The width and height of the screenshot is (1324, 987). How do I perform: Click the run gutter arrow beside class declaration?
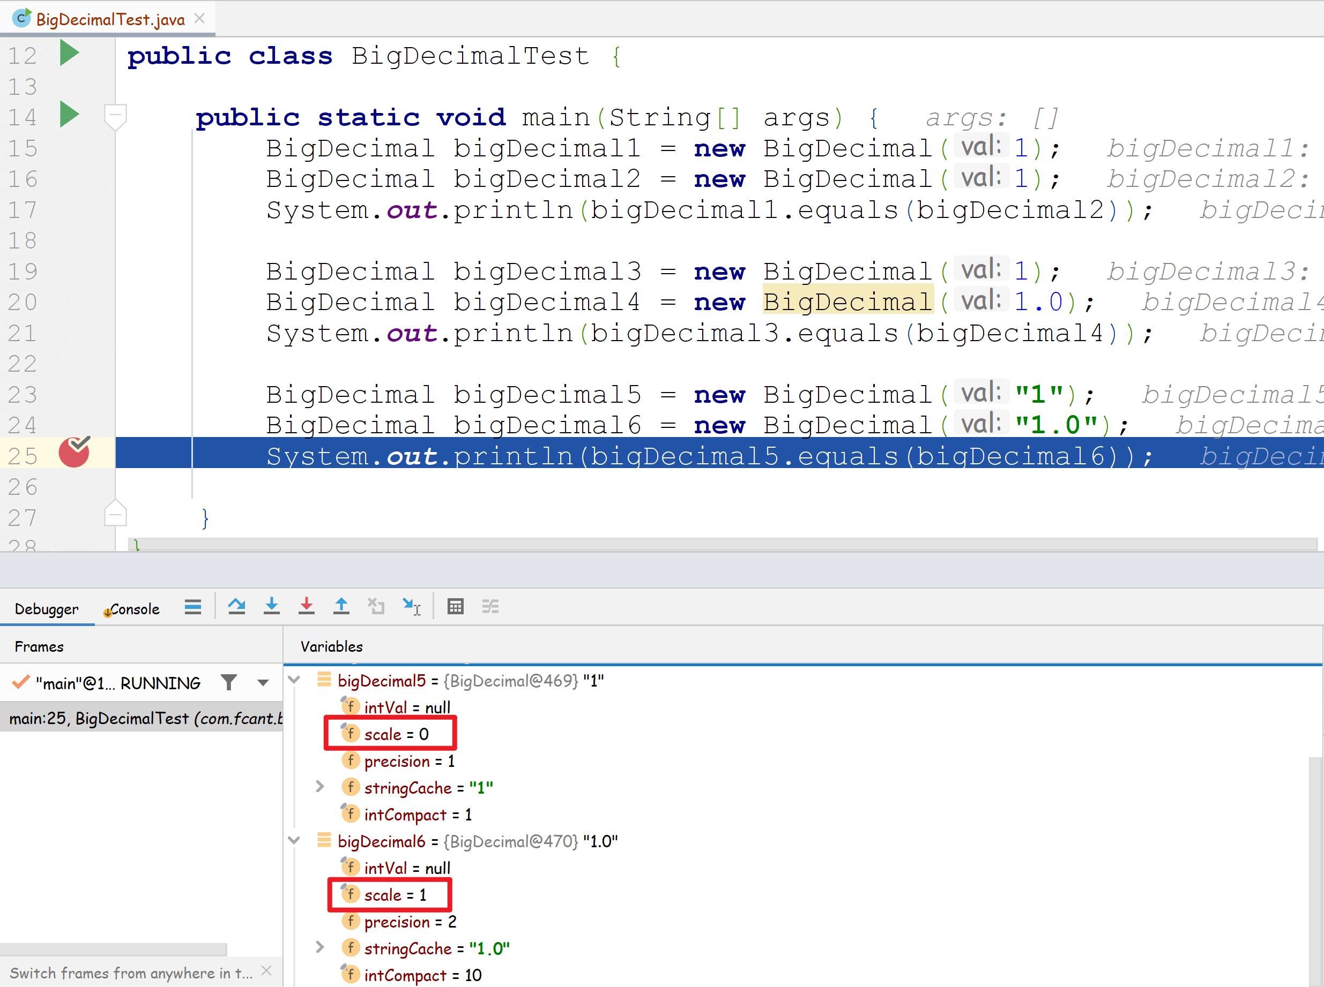click(69, 53)
